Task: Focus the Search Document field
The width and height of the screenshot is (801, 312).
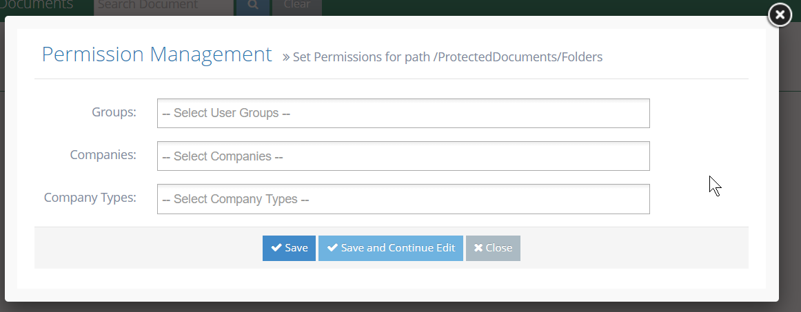Action: click(163, 6)
